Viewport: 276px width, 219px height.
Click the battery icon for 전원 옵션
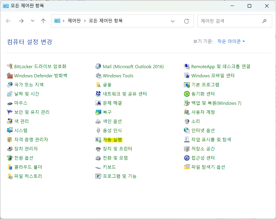click(10, 158)
